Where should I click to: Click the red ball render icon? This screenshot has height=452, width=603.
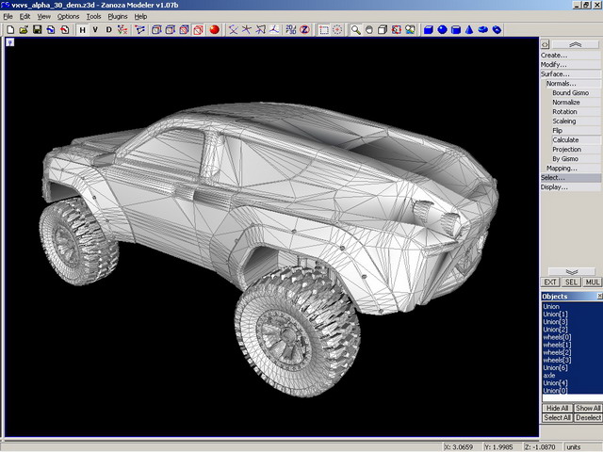pyautogui.click(x=214, y=29)
